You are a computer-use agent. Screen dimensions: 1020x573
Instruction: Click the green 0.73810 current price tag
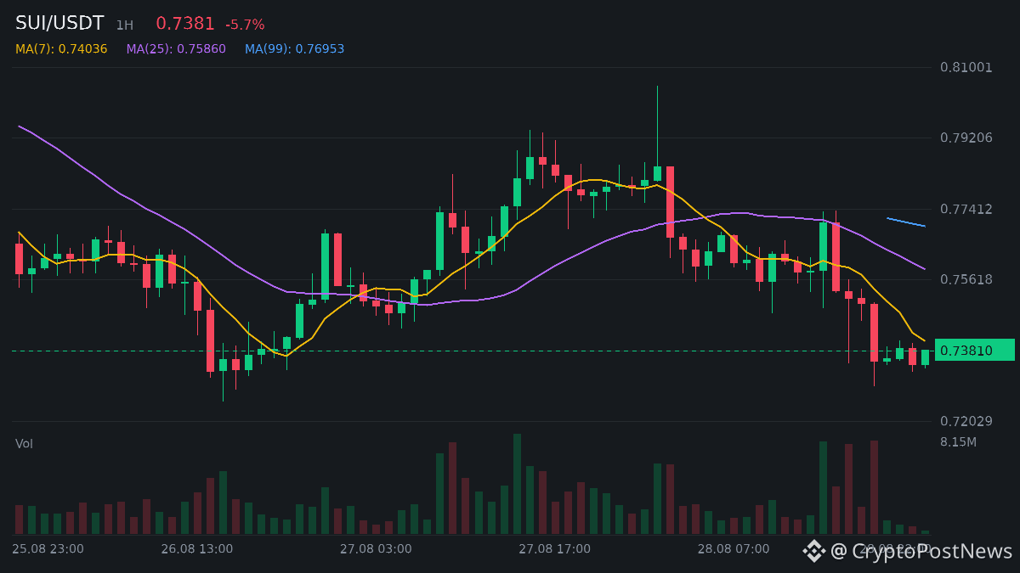point(974,350)
